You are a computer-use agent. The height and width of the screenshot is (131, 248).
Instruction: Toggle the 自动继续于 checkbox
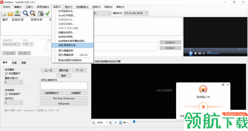click(6, 94)
